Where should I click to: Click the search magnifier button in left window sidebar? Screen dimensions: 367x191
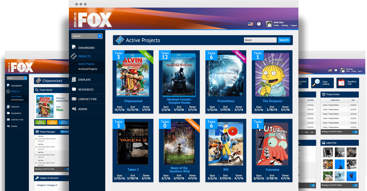(x=25, y=78)
